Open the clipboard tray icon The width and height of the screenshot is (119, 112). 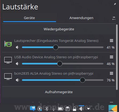(x=68, y=109)
